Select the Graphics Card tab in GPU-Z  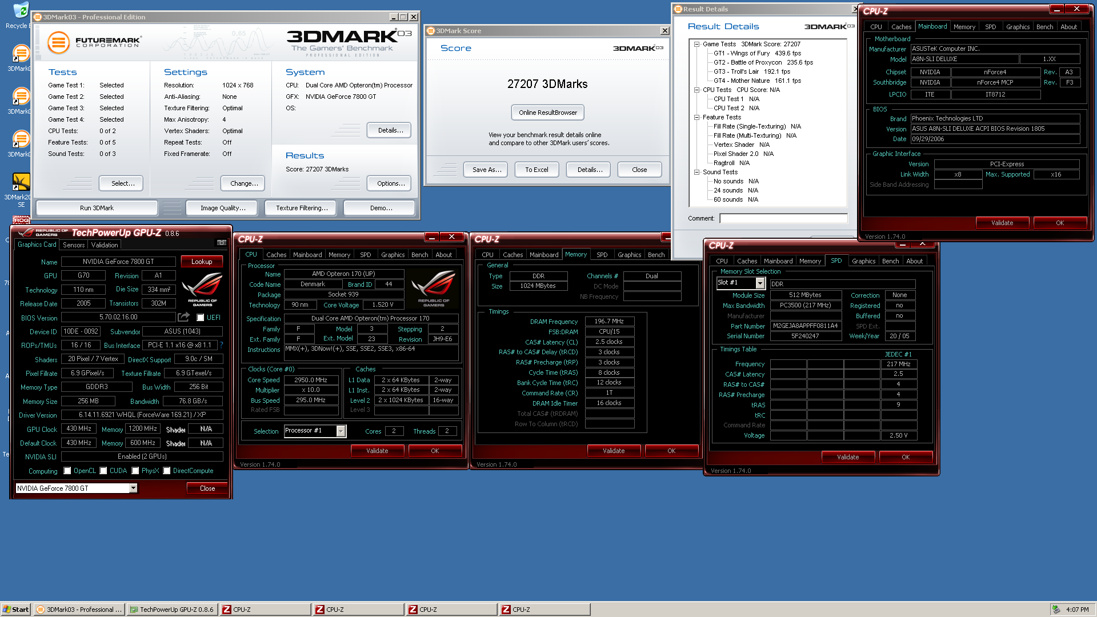(37, 245)
